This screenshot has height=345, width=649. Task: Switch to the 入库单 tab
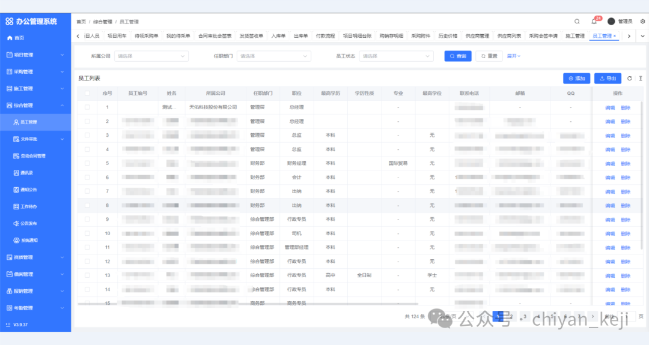pyautogui.click(x=279, y=36)
